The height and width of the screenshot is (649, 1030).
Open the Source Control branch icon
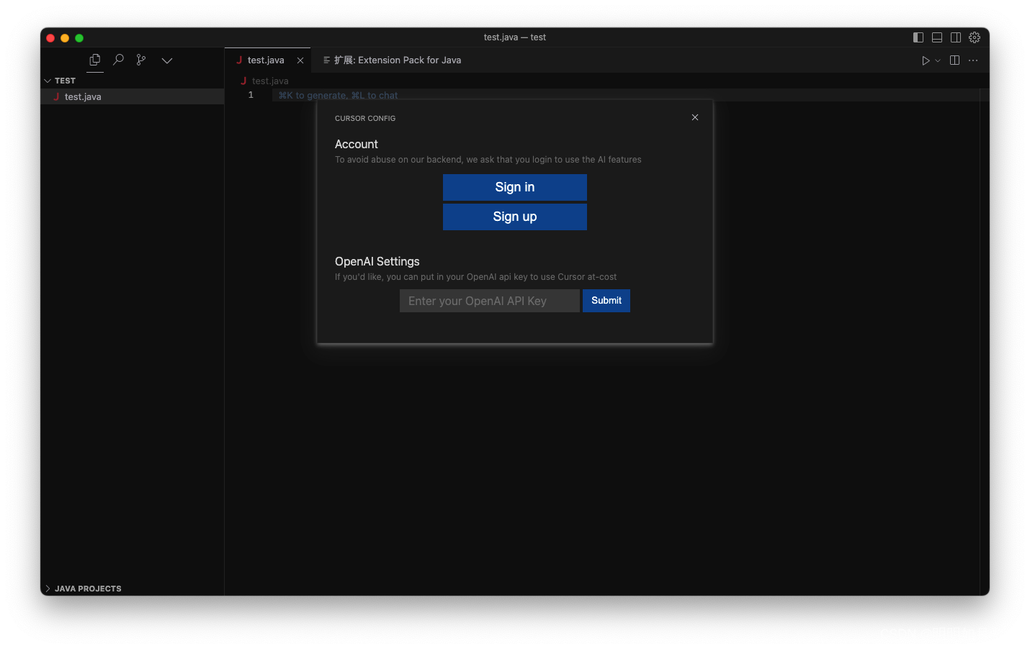coord(141,60)
